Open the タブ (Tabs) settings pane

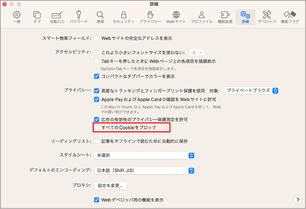(37, 17)
